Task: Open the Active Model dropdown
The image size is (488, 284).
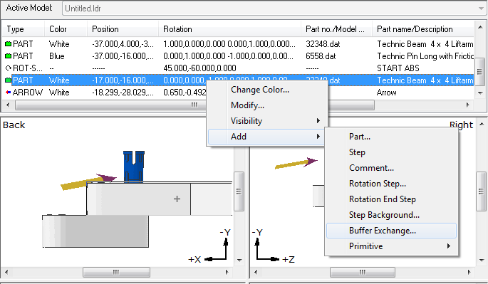Action: pos(481,9)
